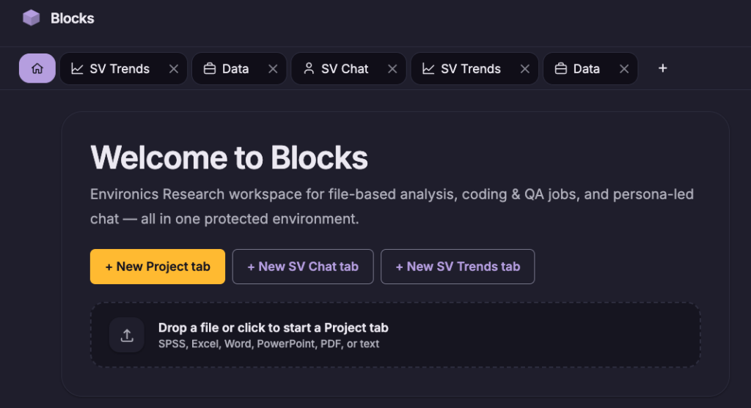
Task: Open the Home tab icon
Action: click(x=37, y=68)
